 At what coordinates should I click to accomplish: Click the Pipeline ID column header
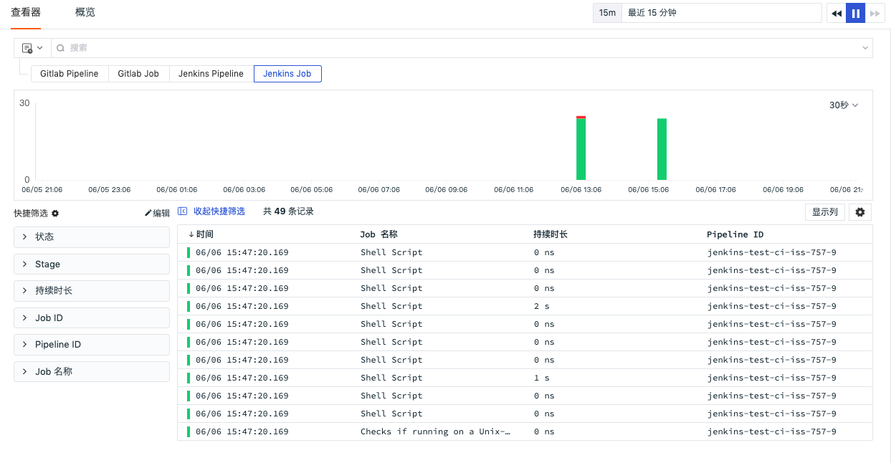tap(735, 234)
